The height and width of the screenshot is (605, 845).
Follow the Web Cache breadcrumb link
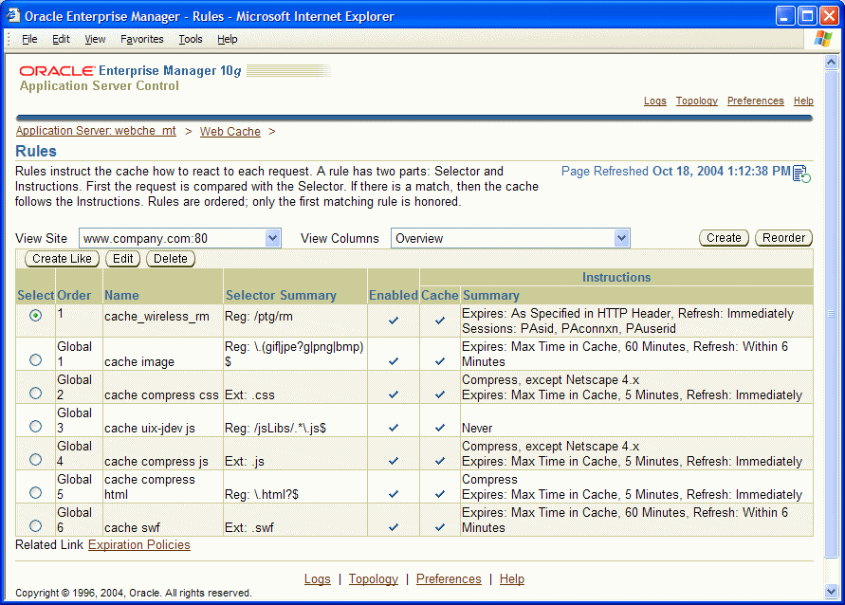tap(230, 132)
